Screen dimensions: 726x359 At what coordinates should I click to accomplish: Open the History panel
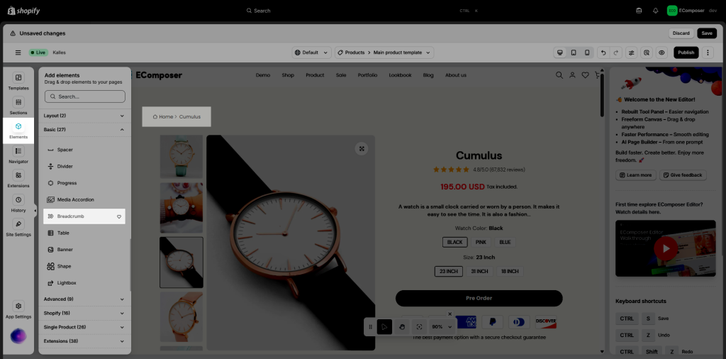[x=18, y=203]
